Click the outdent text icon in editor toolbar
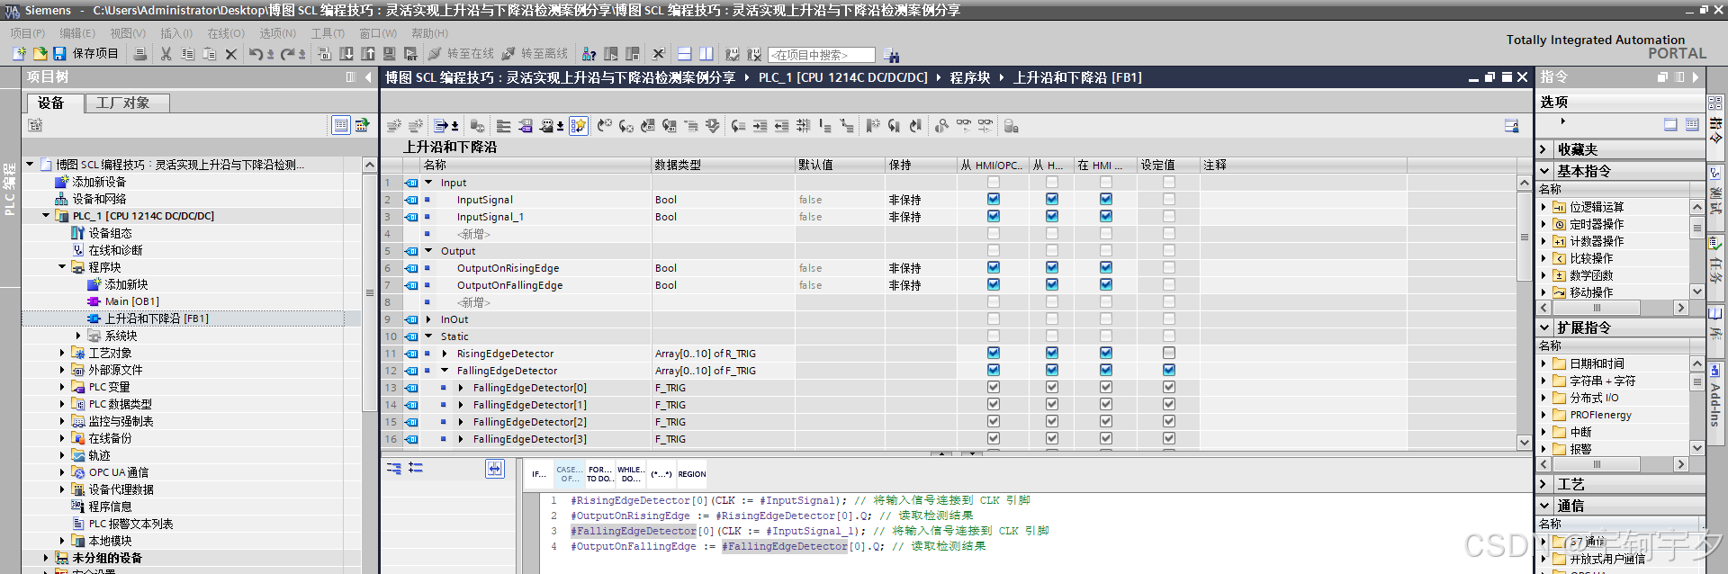 781,126
